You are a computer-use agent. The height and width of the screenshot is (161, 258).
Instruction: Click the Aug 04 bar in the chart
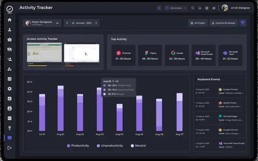120,117
